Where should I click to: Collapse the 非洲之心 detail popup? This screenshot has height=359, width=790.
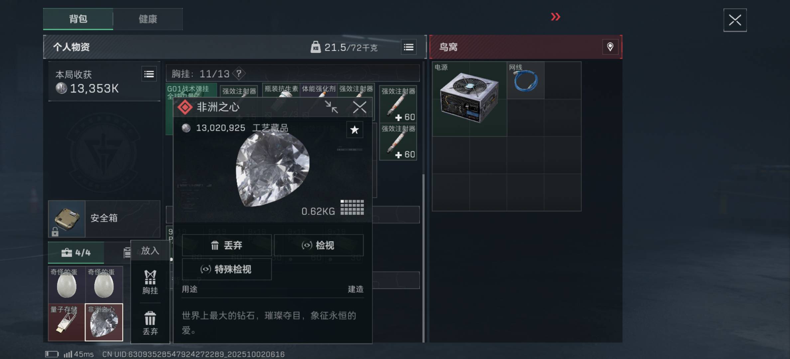point(331,107)
